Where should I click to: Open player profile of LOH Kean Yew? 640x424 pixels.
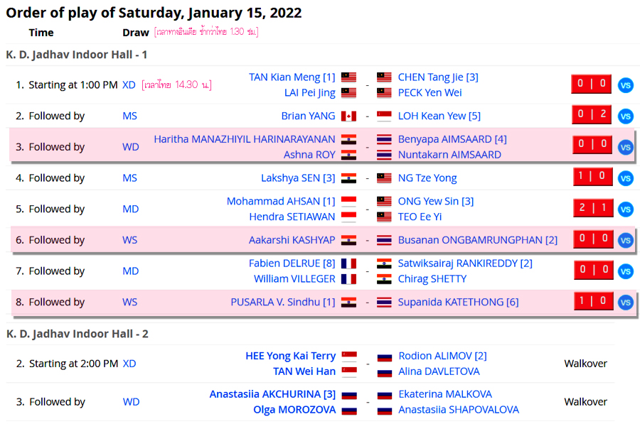pos(439,116)
